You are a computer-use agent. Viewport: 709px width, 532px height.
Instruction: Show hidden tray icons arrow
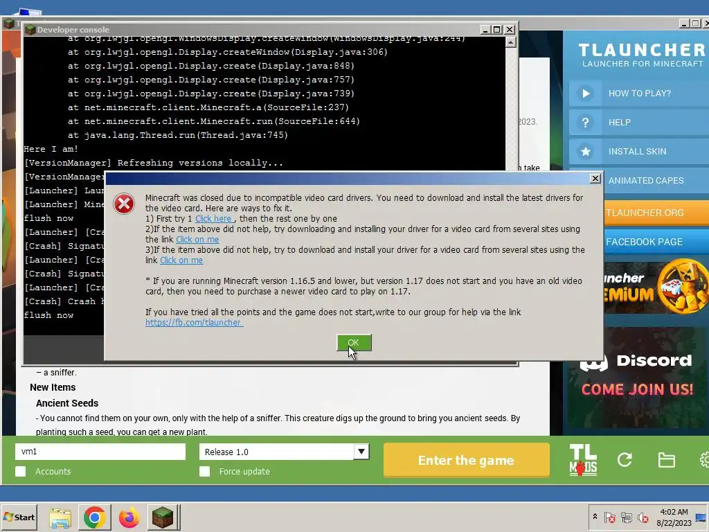pos(595,517)
